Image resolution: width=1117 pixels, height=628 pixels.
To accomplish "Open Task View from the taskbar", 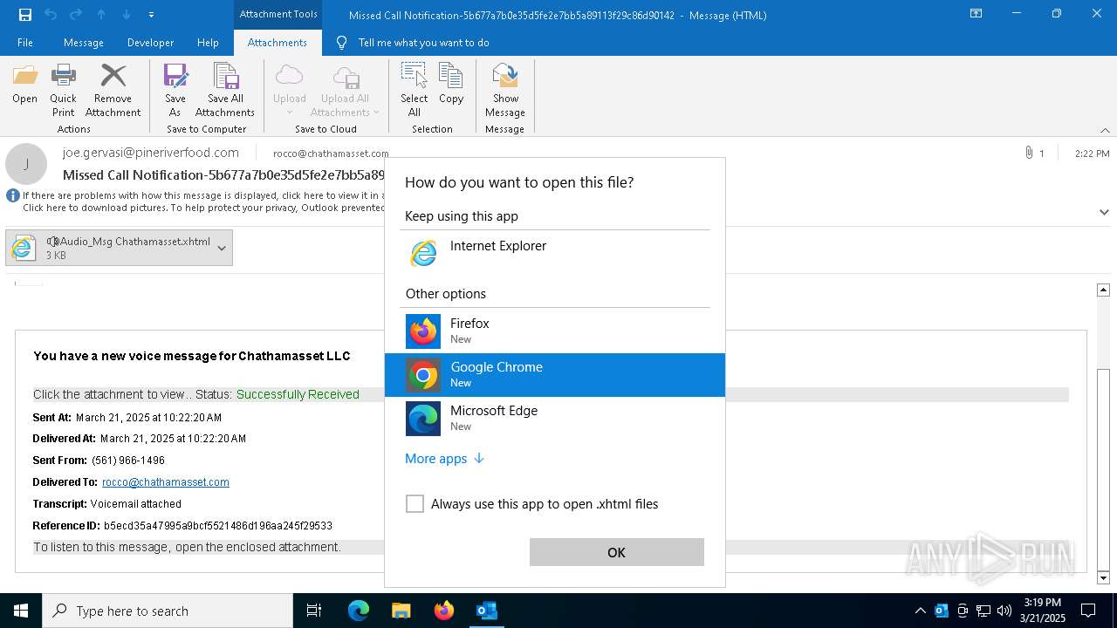I will (314, 611).
